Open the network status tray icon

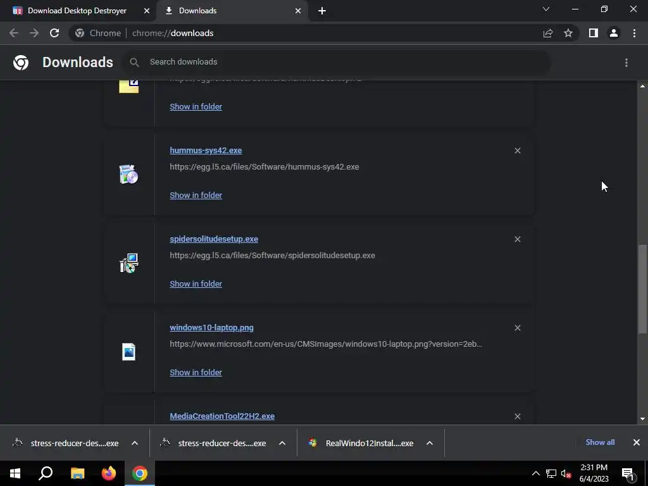pyautogui.click(x=551, y=473)
